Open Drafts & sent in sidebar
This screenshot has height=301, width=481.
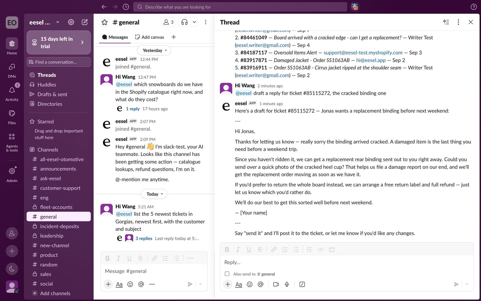coord(59,94)
